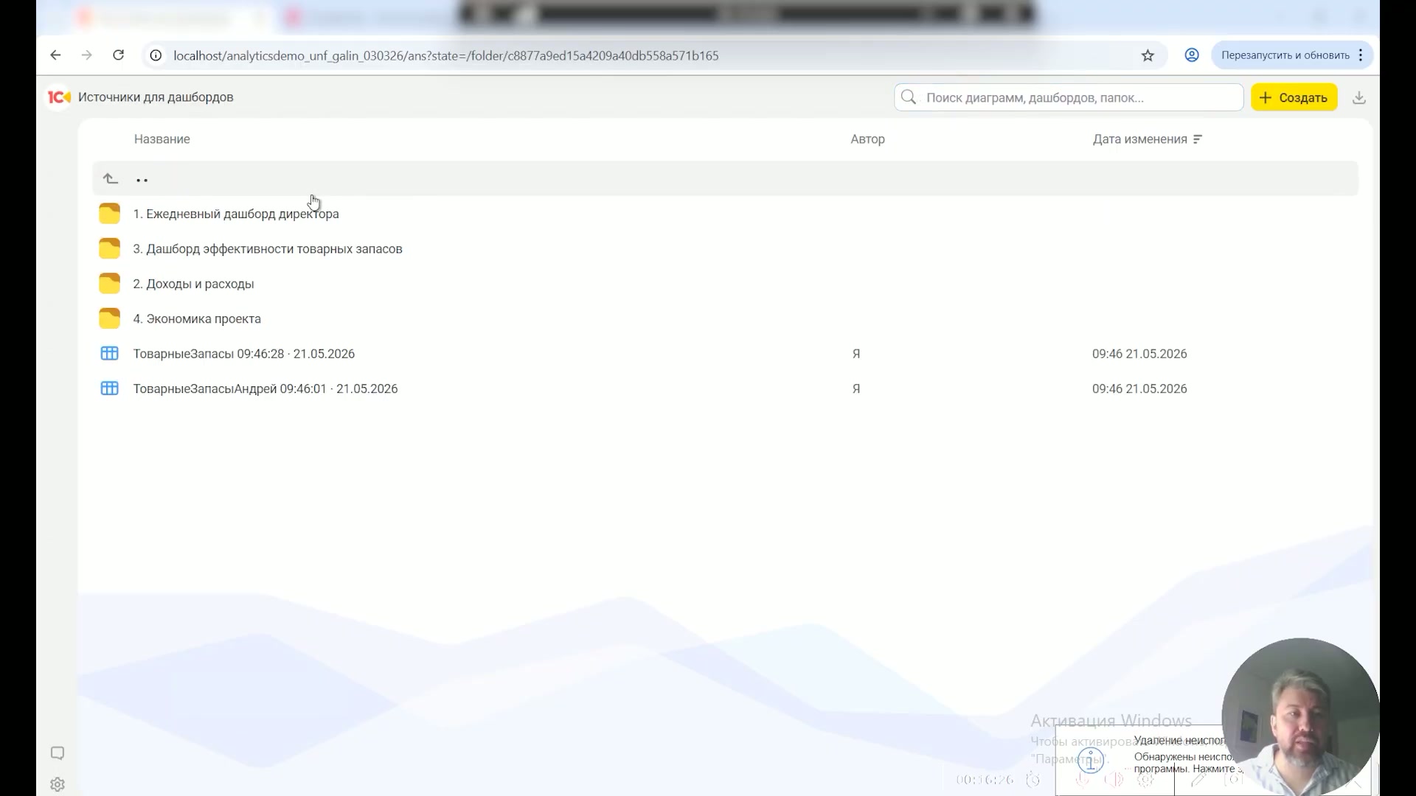
Task: Sort by Дата изменения column header
Action: coord(1140,139)
